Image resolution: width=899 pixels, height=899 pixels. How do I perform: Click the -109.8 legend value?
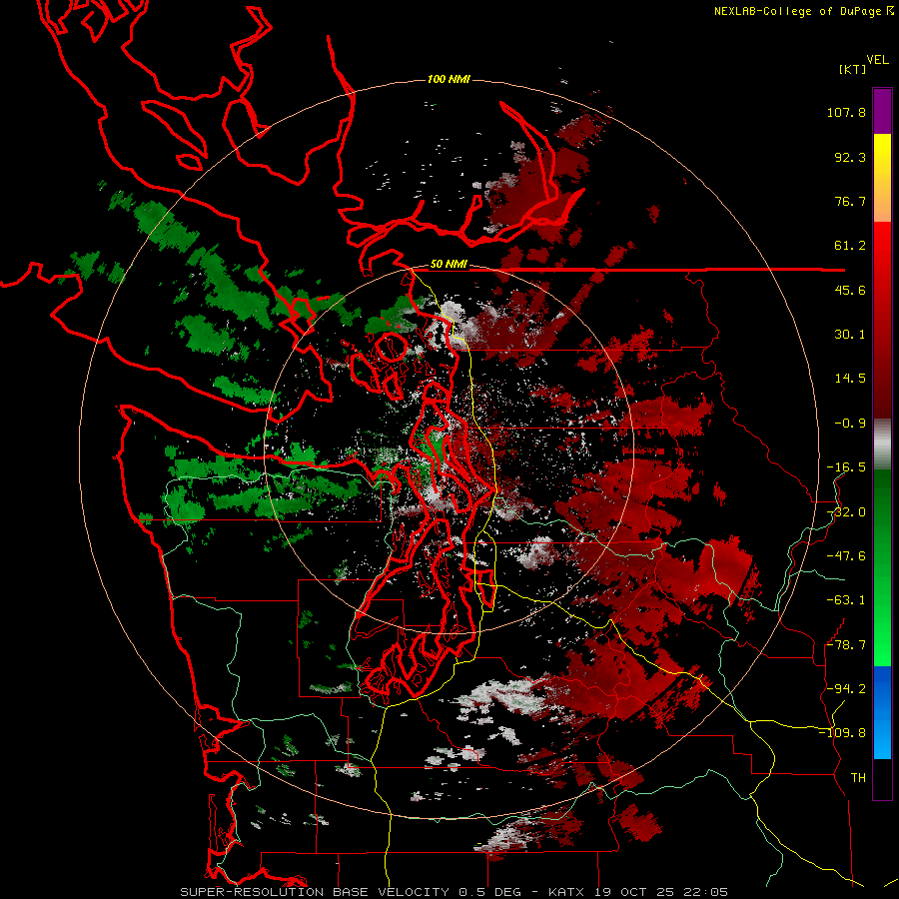(x=843, y=733)
